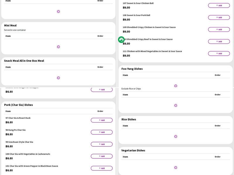Add 111 Chicken with Mixed Vegetables
Screen dimensions: 234x175
pyautogui.click(x=219, y=53)
